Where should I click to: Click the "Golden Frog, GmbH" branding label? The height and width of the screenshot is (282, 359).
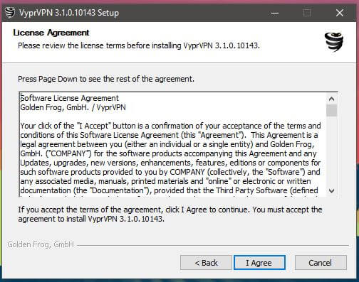pos(41,244)
